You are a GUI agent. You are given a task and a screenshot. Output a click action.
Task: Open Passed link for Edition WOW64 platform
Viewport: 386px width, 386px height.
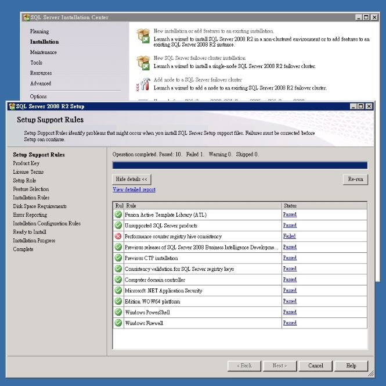click(x=290, y=301)
